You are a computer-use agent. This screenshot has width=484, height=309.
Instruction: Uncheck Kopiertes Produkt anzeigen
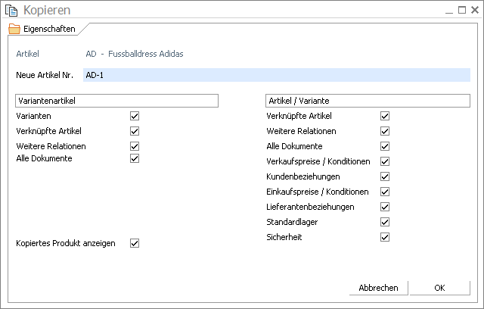pos(135,243)
